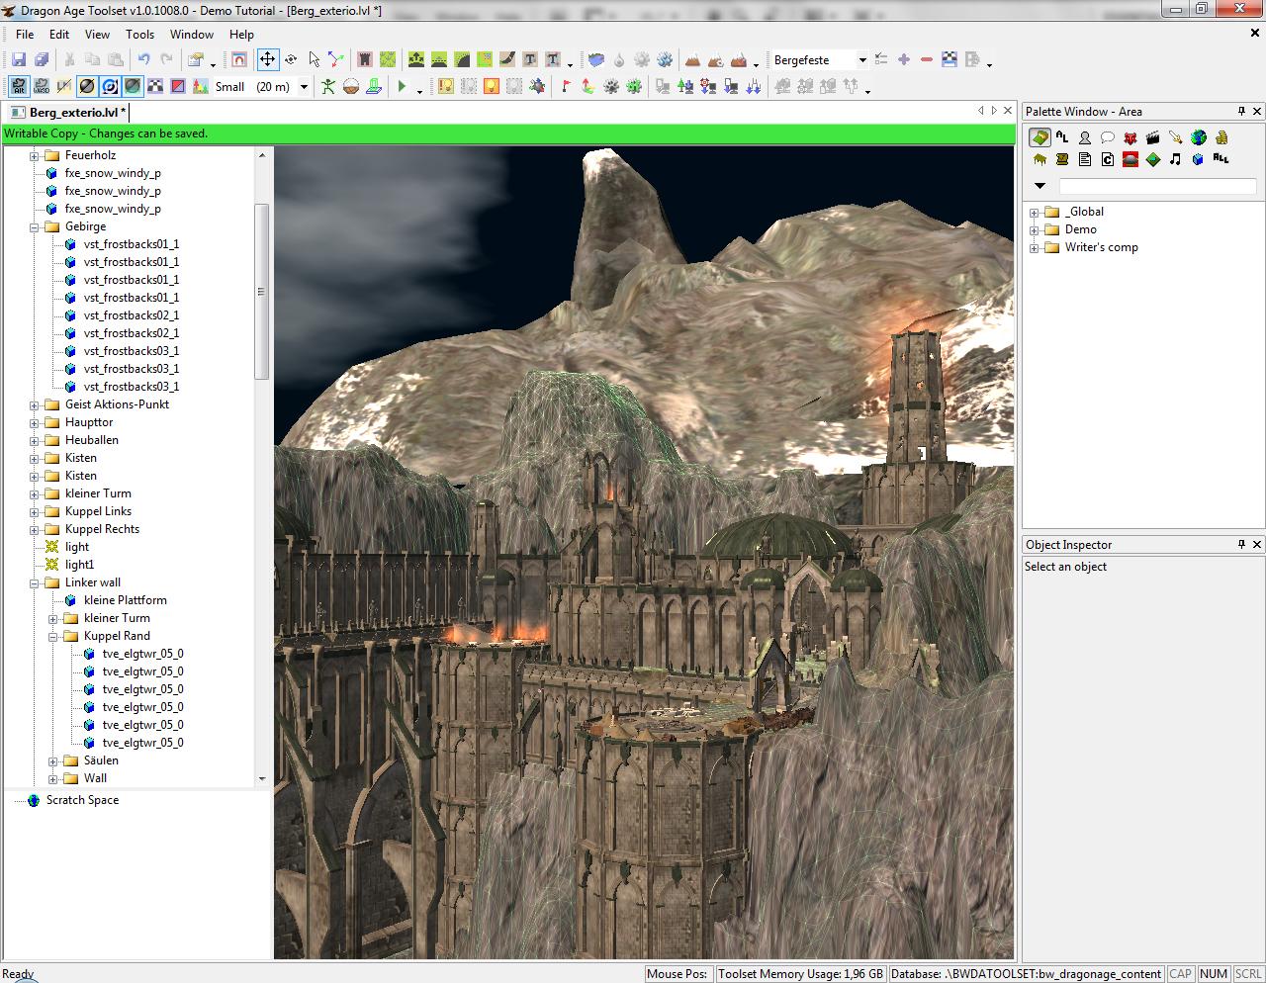Open the Dialogue speech bubble palette
Image resolution: width=1266 pixels, height=983 pixels.
(1108, 137)
